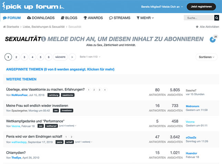The height and width of the screenshot is (164, 222).
Task: Click the blue follow plus icon
Action: (x=213, y=40)
